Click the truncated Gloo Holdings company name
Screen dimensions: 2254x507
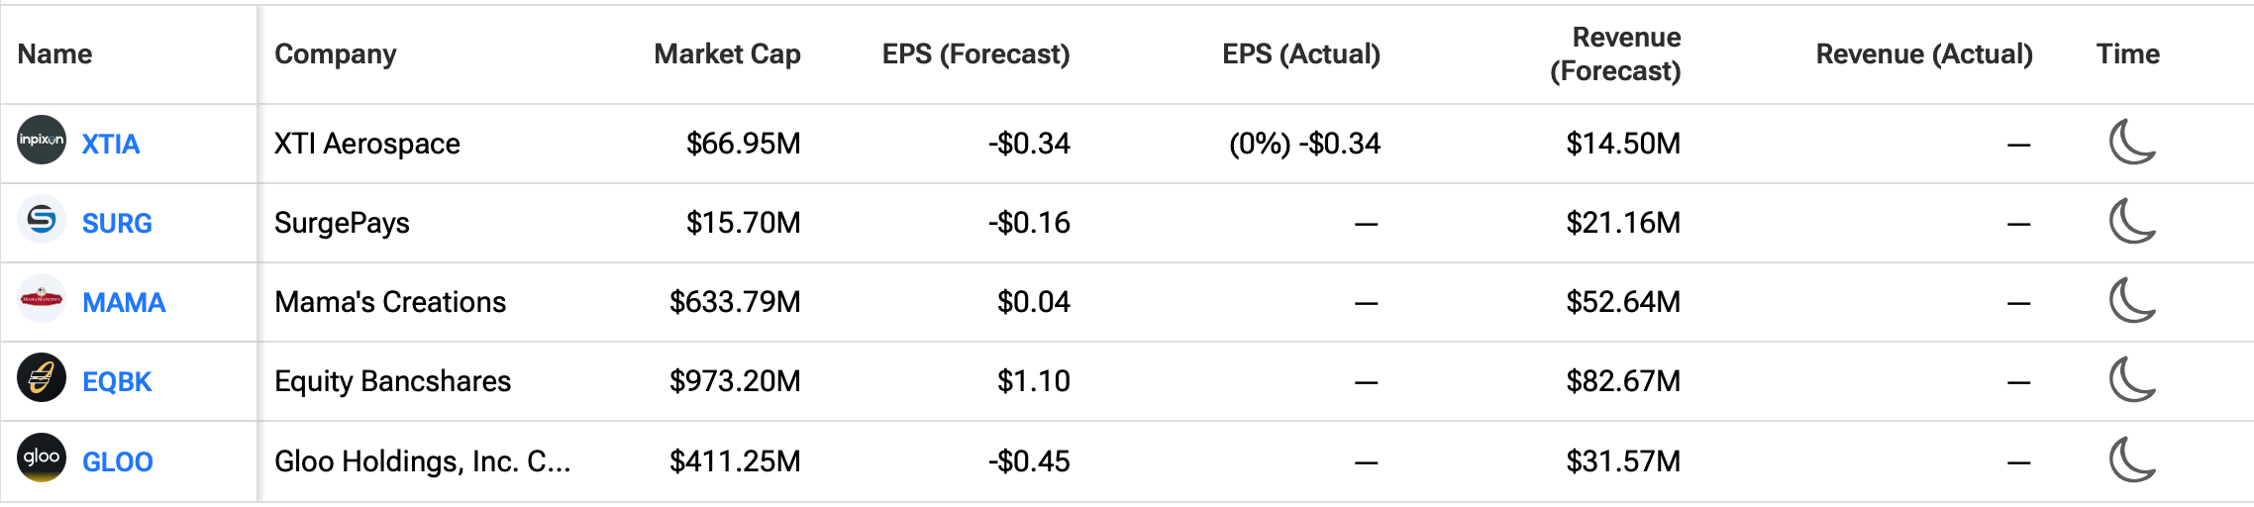[x=422, y=461]
